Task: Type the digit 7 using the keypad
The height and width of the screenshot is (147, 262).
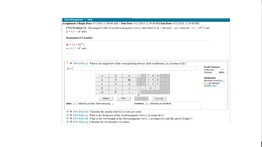Action: (148, 76)
